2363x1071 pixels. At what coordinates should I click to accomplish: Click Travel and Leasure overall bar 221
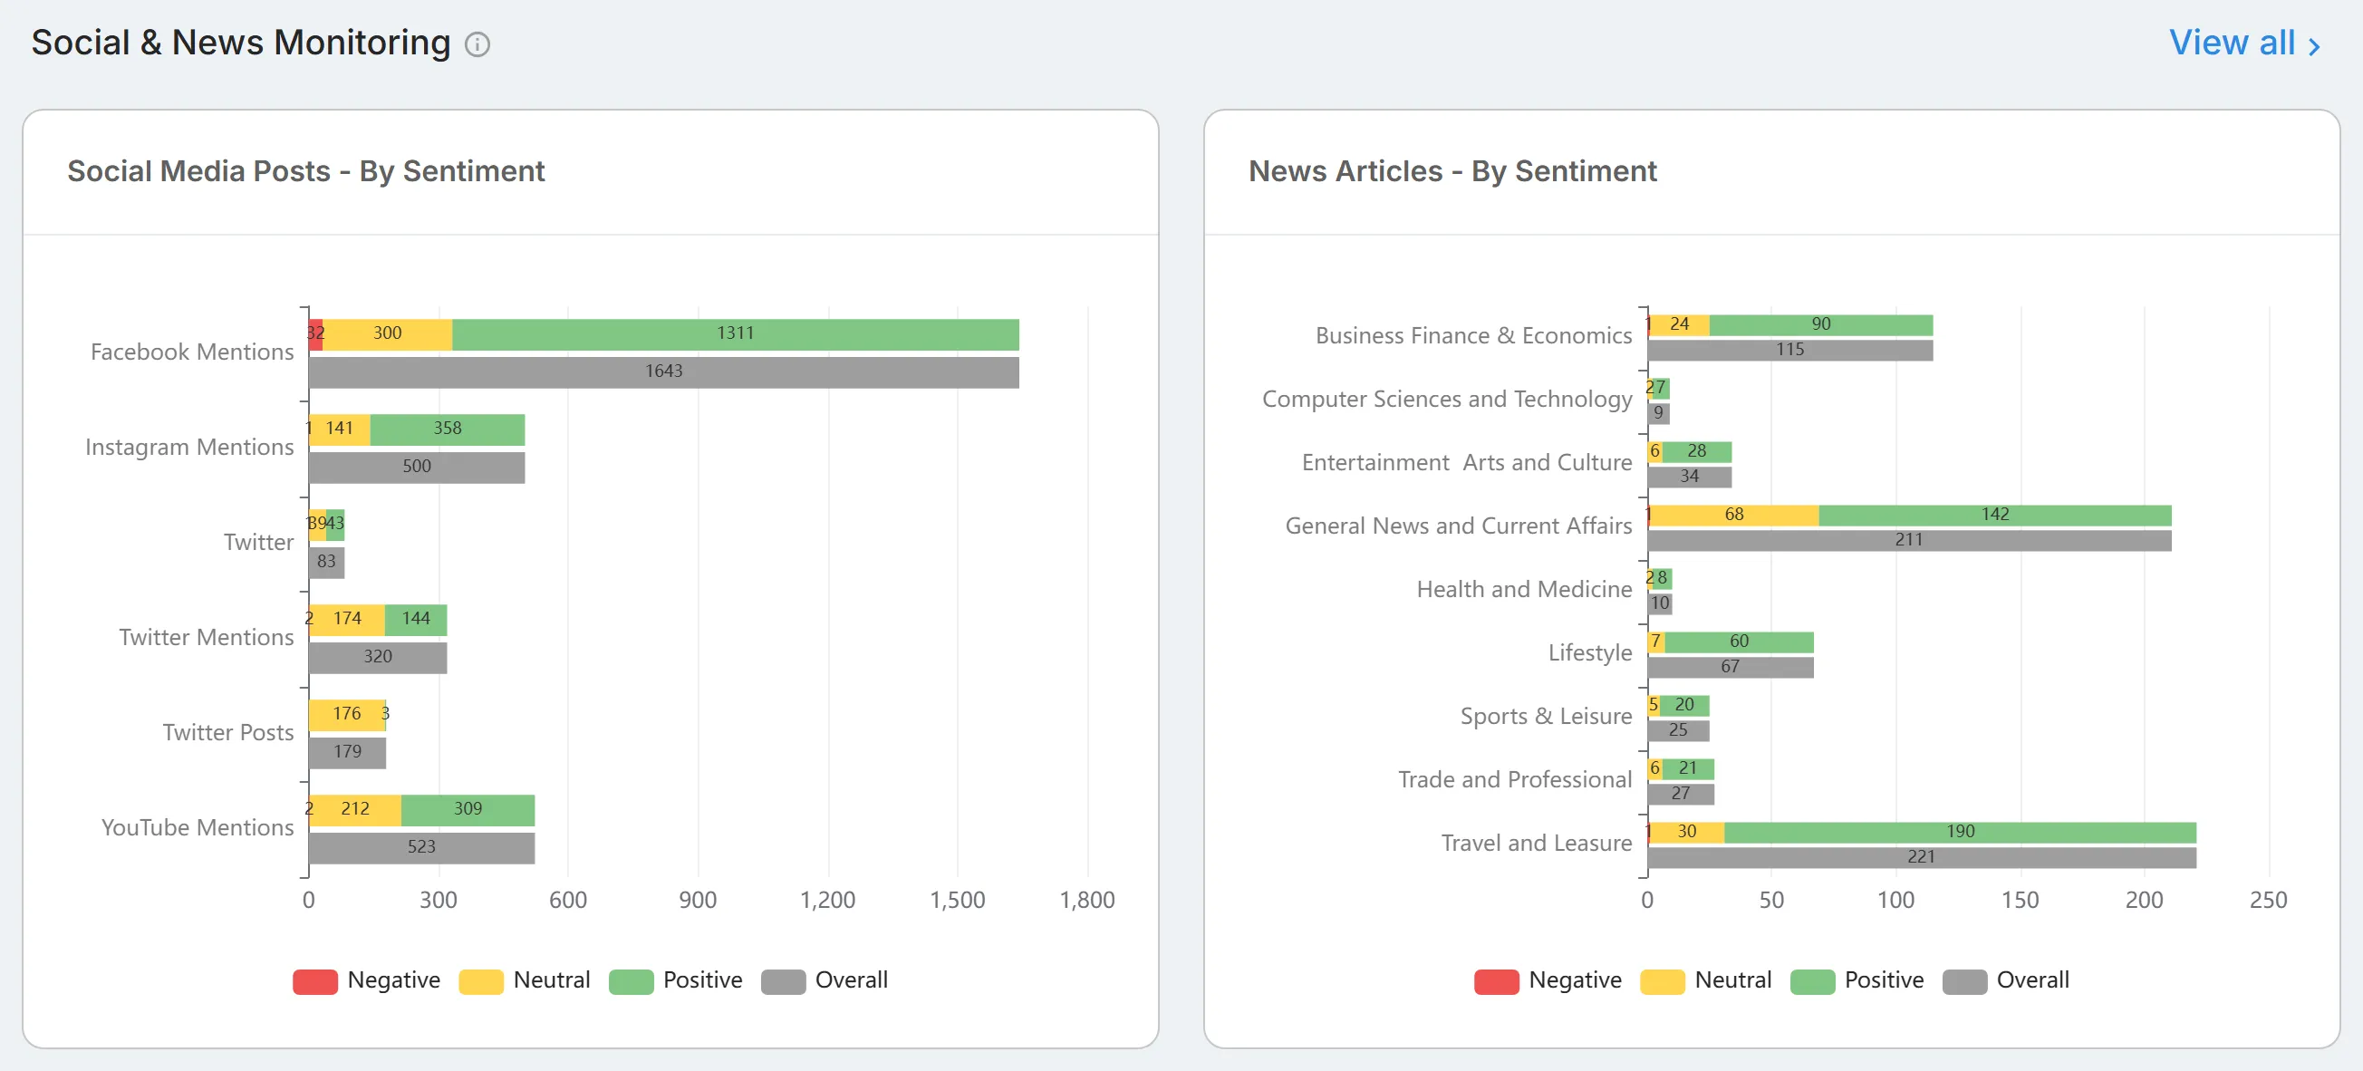pos(1922,857)
